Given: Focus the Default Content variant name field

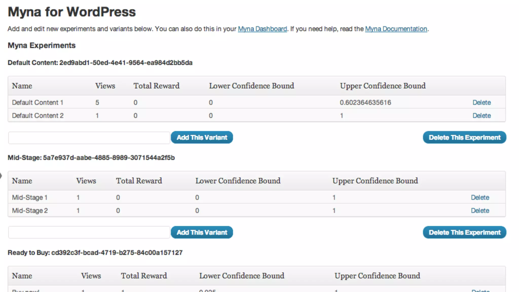Looking at the screenshot, I should pos(89,138).
